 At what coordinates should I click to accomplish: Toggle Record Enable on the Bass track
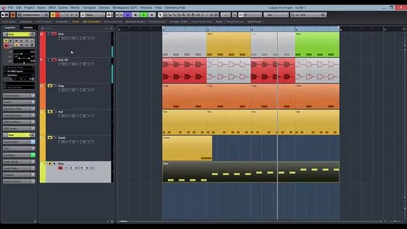60,168
